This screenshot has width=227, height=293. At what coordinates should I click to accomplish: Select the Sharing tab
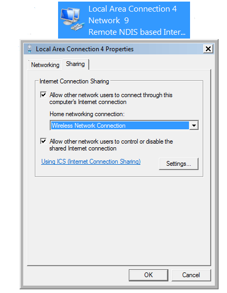point(75,64)
